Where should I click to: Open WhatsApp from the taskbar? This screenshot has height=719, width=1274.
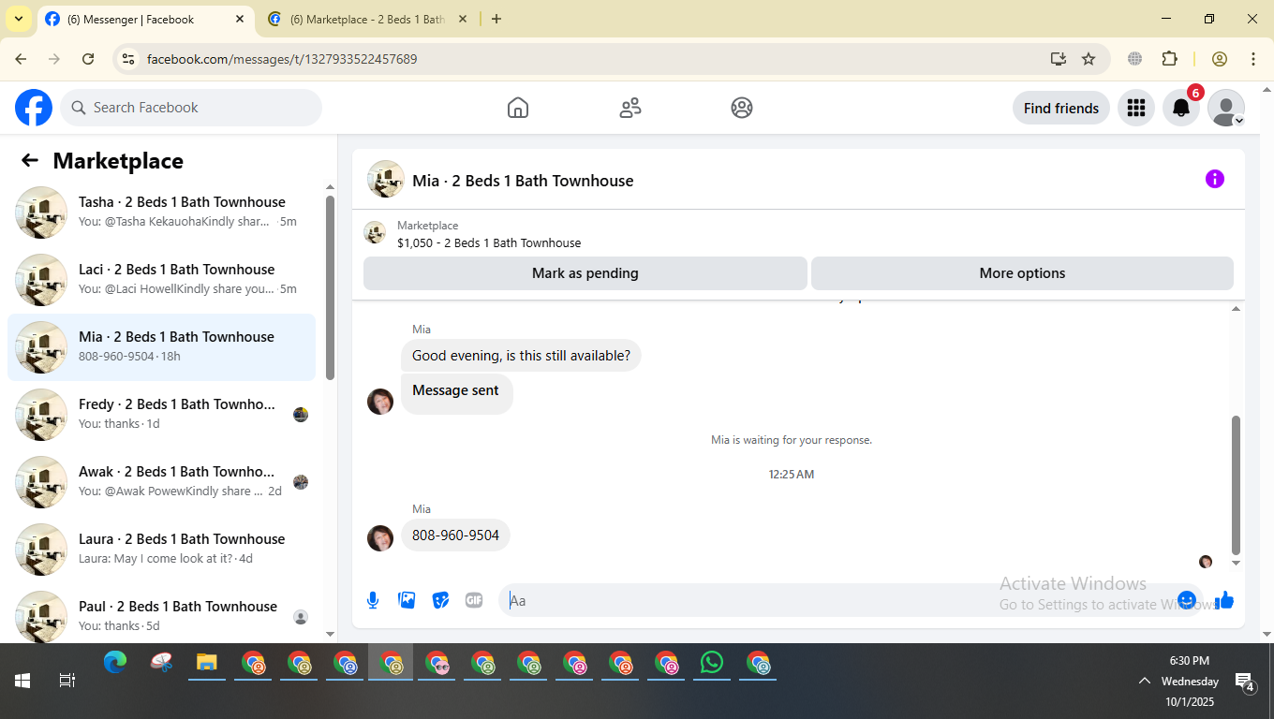(712, 664)
